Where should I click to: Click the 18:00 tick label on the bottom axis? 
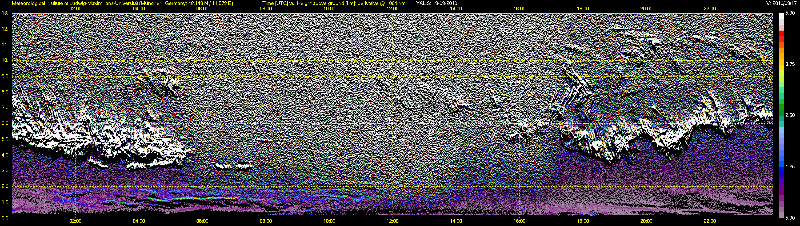(583, 221)
